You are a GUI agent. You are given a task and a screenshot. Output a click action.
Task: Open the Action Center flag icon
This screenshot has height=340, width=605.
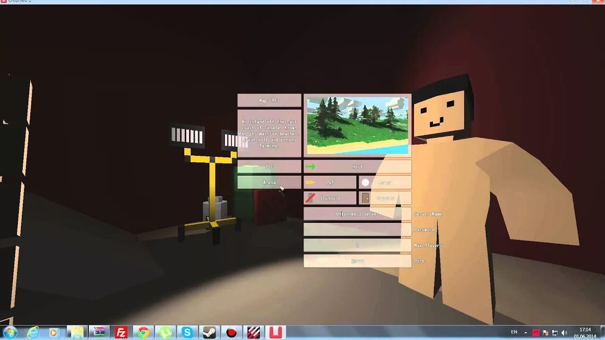coord(545,332)
